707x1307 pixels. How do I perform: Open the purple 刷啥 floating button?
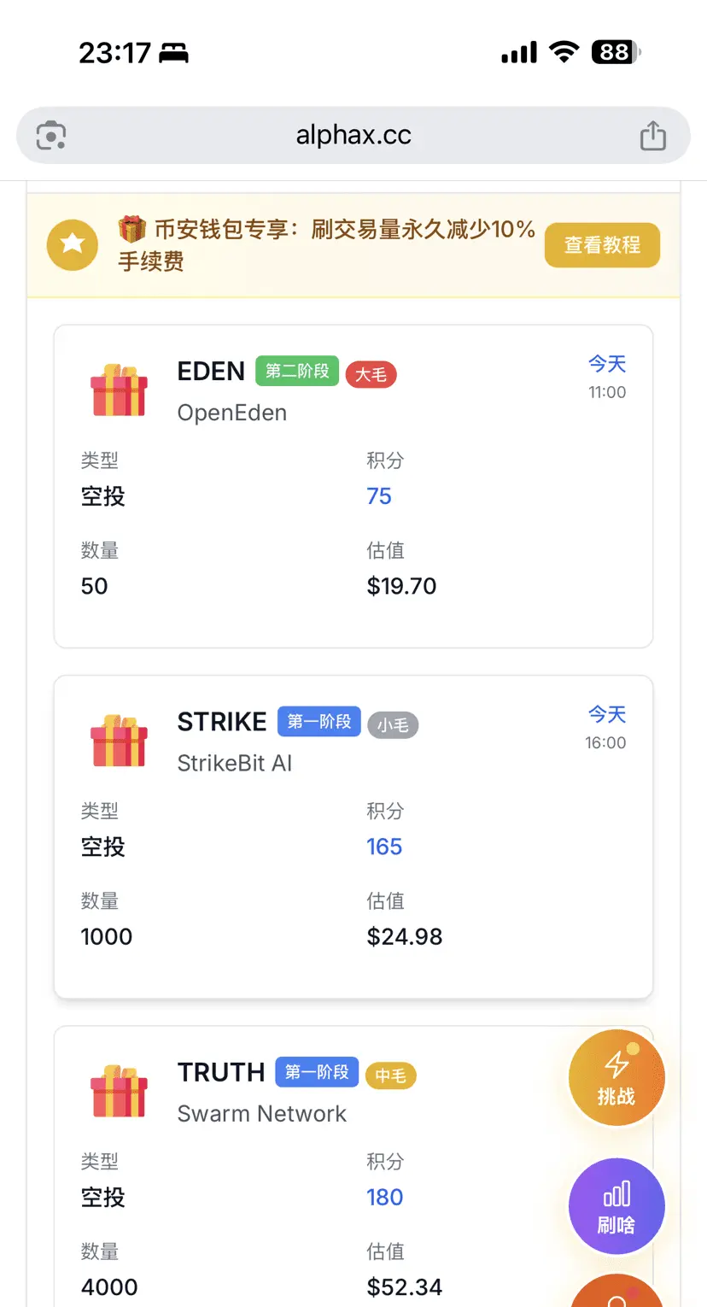click(616, 1207)
